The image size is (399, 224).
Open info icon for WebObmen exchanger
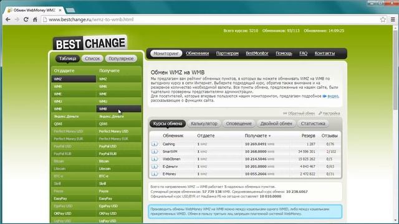coord(154,159)
